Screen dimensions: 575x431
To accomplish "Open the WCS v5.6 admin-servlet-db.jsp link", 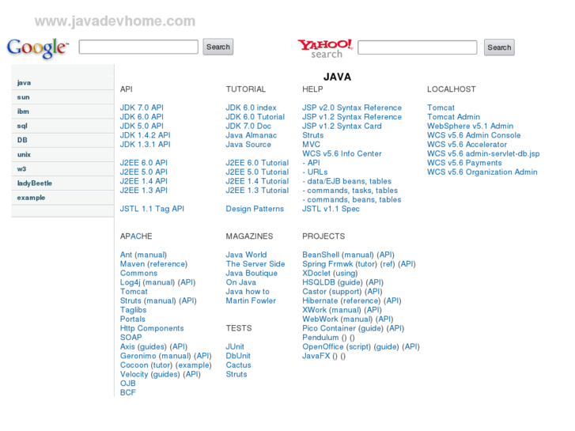I will [x=483, y=153].
